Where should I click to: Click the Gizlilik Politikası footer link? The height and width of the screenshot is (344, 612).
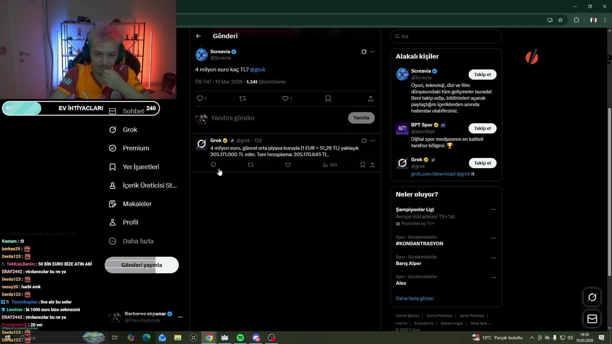tap(439, 316)
